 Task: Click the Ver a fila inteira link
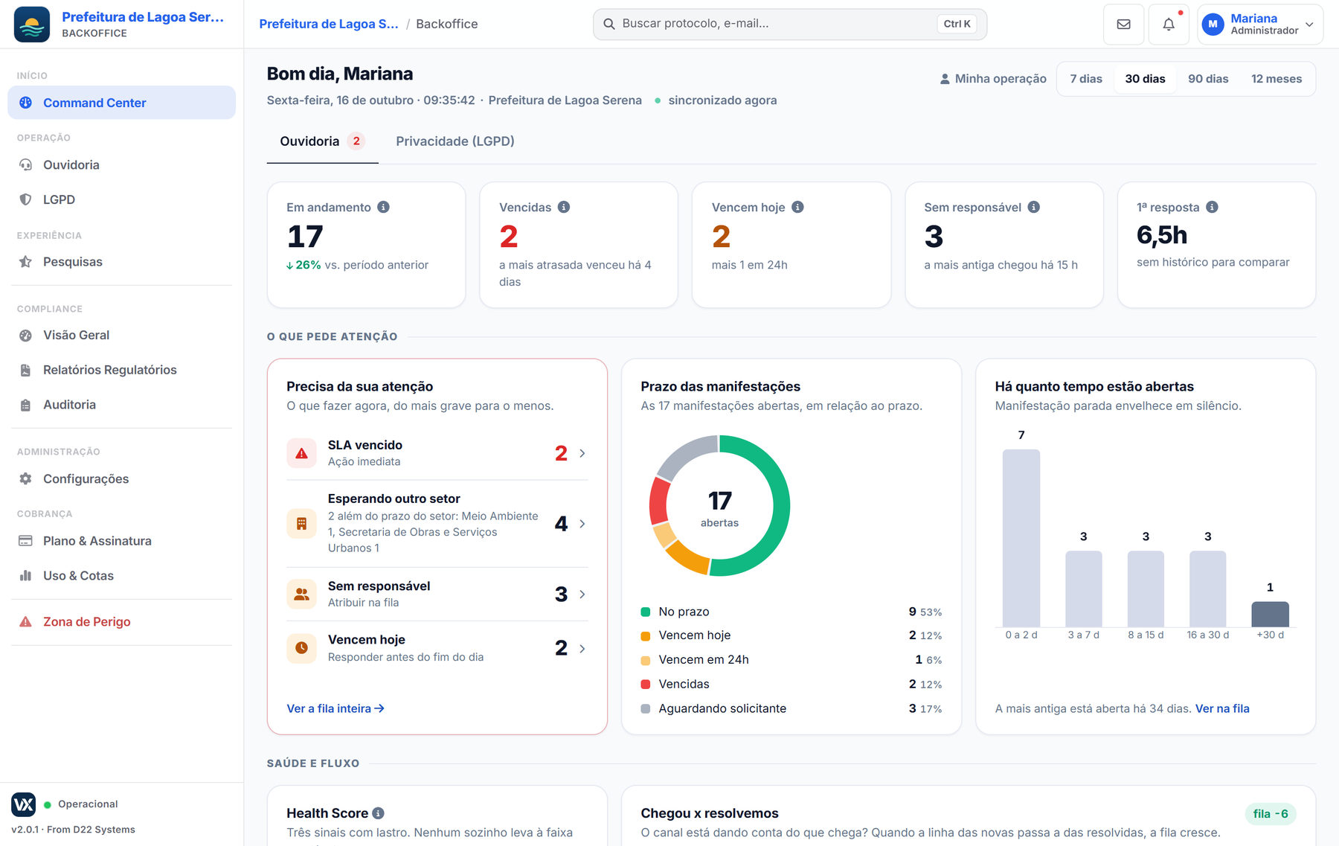pos(335,708)
